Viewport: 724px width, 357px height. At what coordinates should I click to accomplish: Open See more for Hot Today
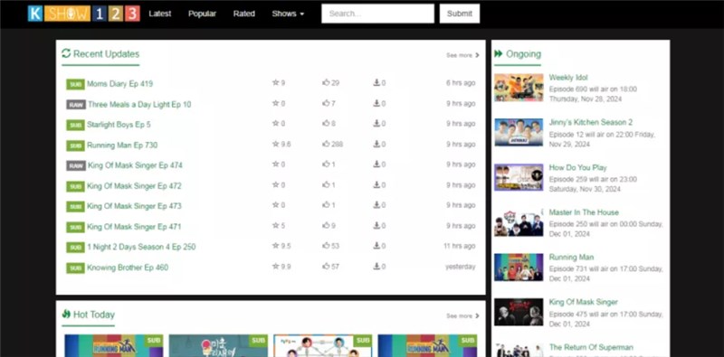[462, 316]
